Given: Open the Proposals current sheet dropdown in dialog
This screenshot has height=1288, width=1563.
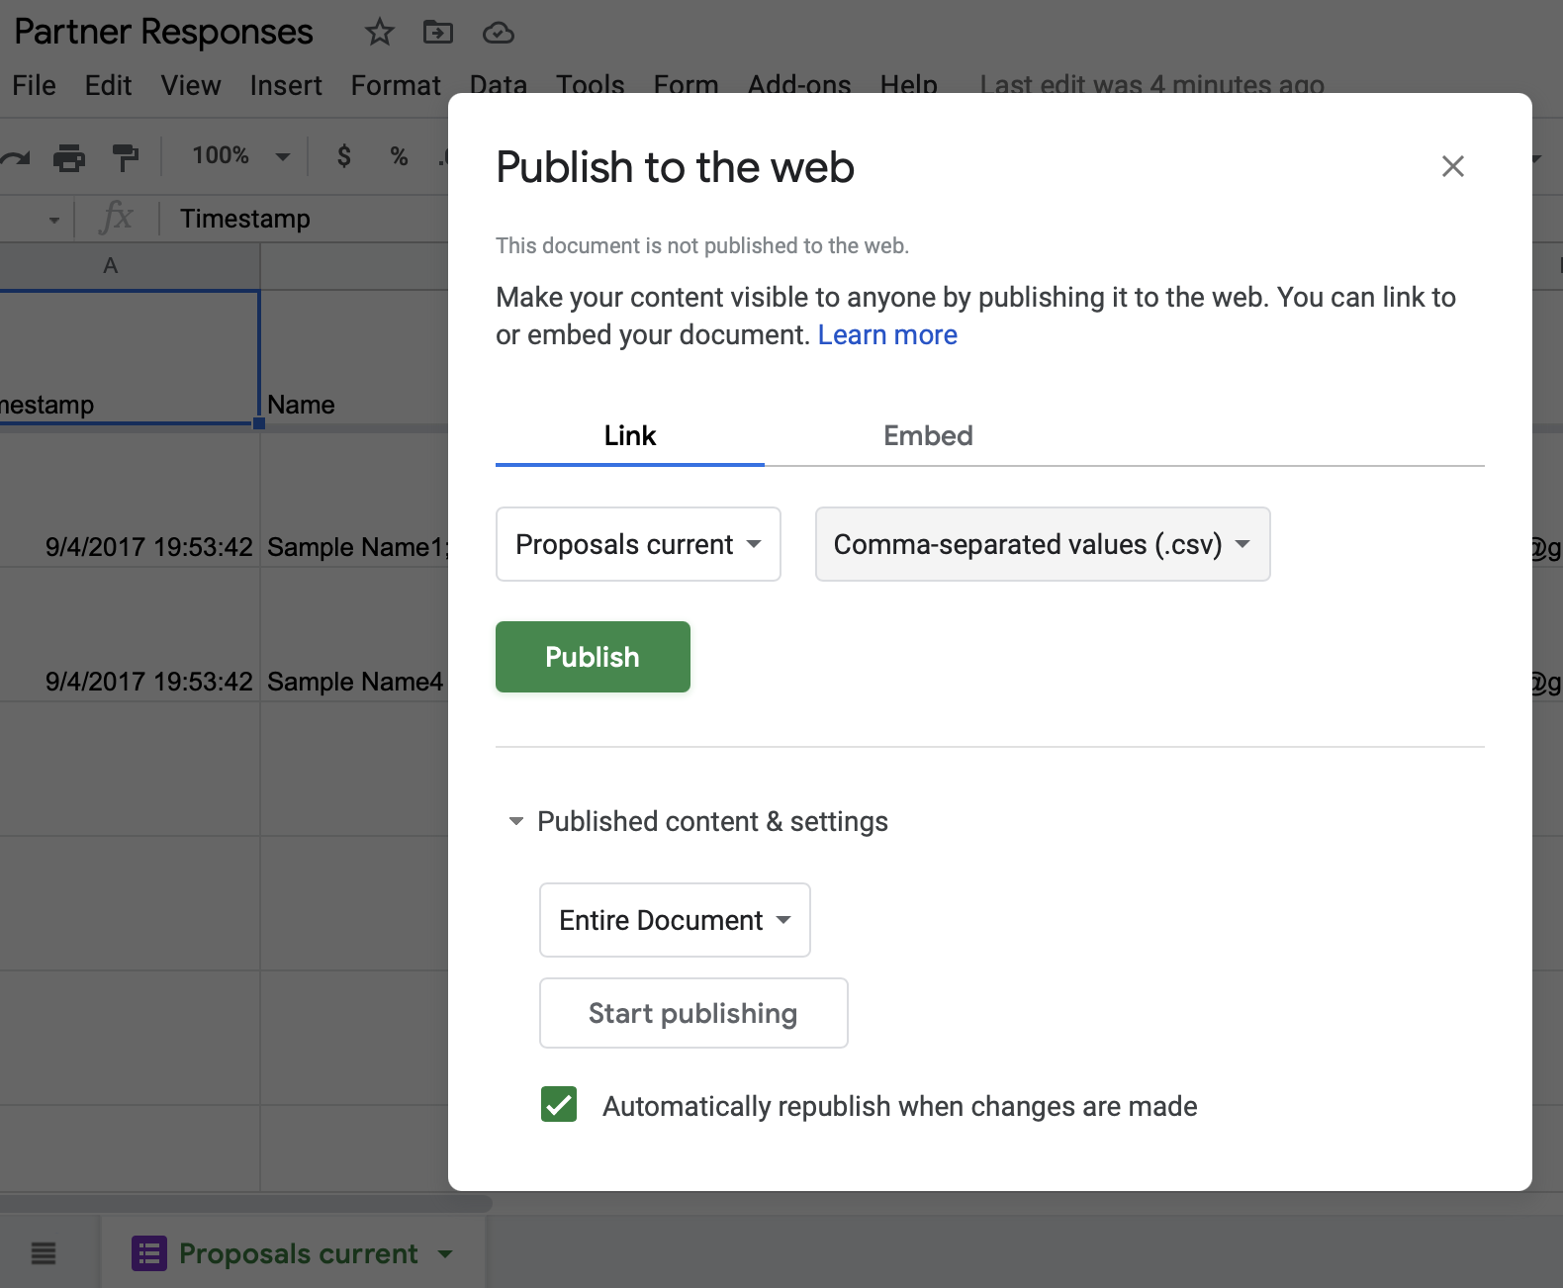Looking at the screenshot, I should [638, 544].
